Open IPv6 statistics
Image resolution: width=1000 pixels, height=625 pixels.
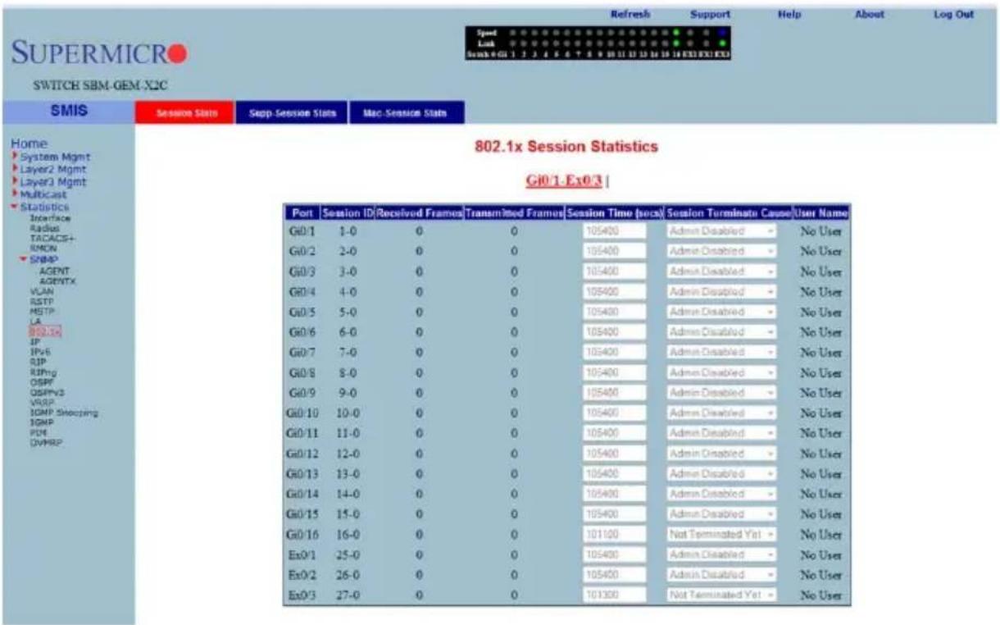pyautogui.click(x=39, y=351)
